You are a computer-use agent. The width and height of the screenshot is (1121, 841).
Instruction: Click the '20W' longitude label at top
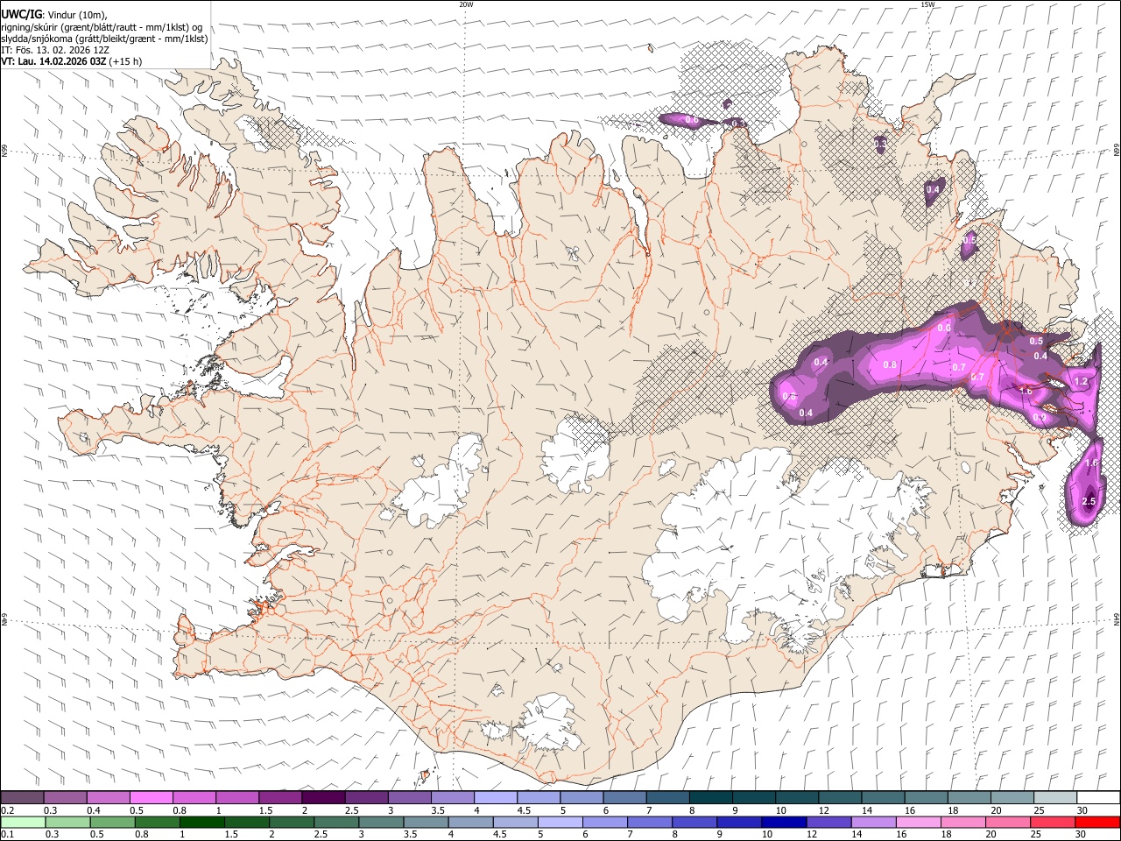point(466,4)
